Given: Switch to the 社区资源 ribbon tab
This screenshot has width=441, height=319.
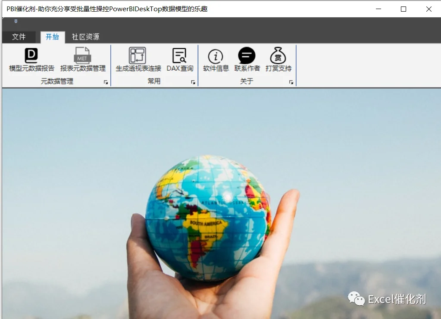Looking at the screenshot, I should click(x=85, y=37).
